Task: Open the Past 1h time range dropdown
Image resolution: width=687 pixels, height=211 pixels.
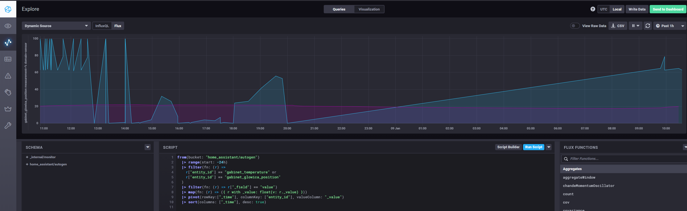Action: coord(670,26)
